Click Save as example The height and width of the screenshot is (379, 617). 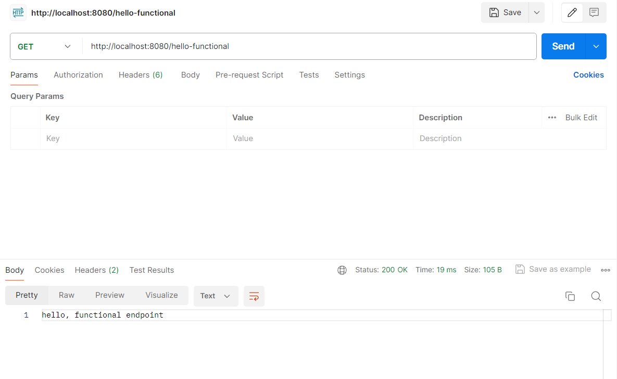click(553, 269)
